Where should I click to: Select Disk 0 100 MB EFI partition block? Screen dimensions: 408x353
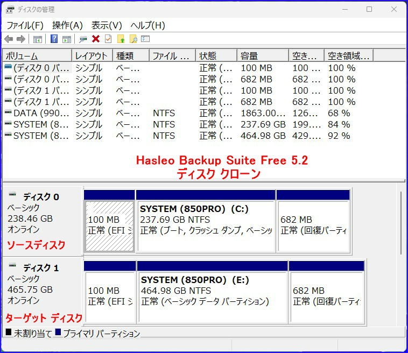click(109, 221)
